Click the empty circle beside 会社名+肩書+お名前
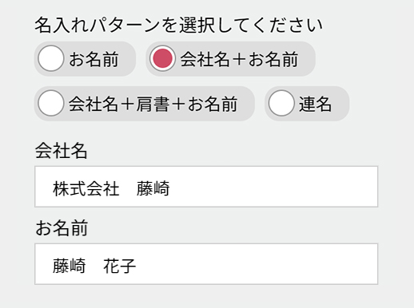This screenshot has height=308, width=414. pyautogui.click(x=51, y=103)
